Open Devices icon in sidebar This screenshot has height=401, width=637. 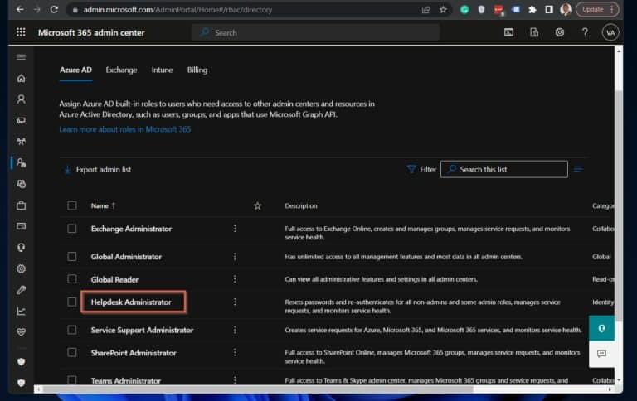(x=21, y=120)
